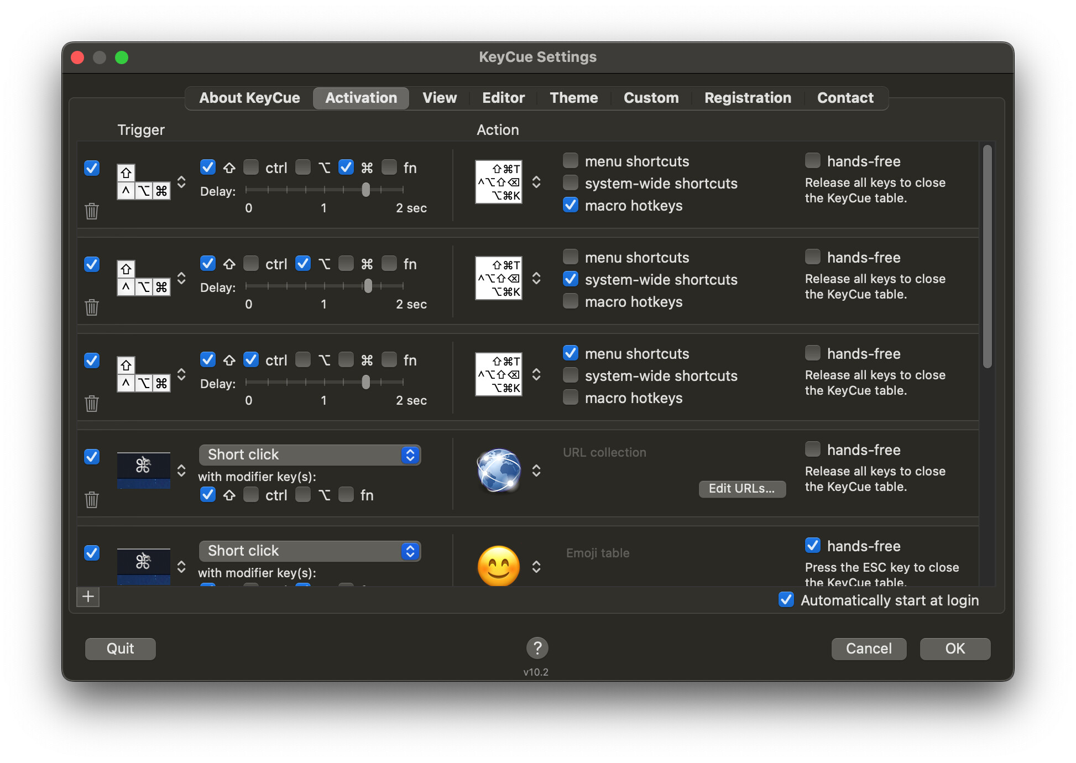Open the Registration tab
The width and height of the screenshot is (1076, 763).
tap(748, 98)
